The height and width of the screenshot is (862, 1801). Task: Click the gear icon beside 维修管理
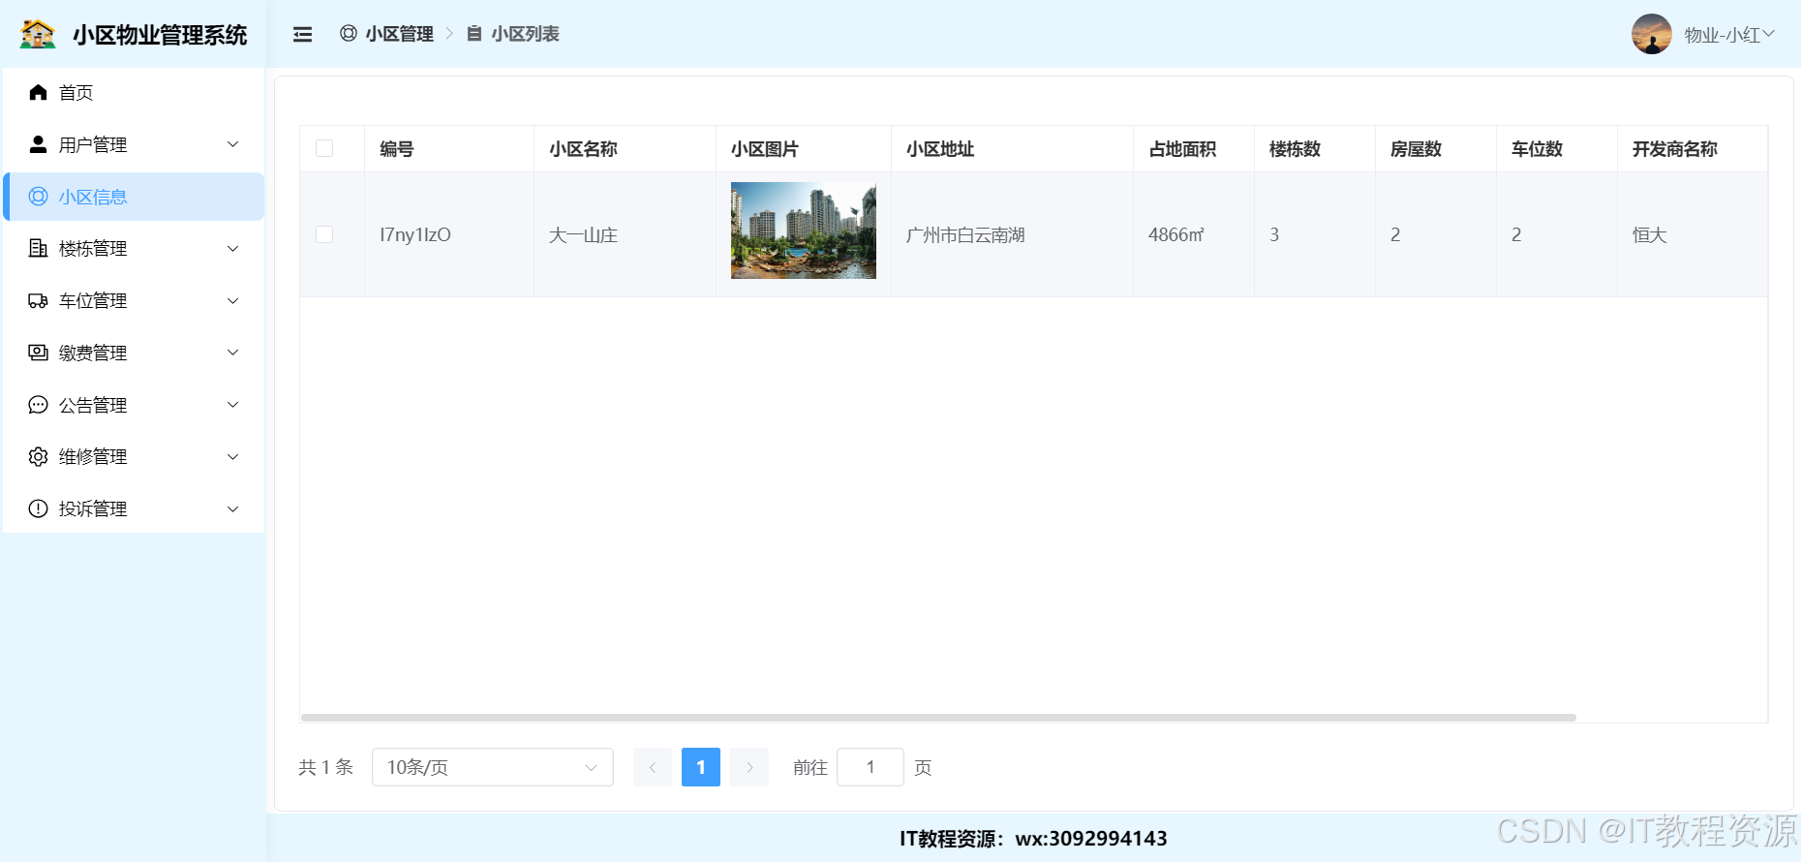[x=38, y=456]
